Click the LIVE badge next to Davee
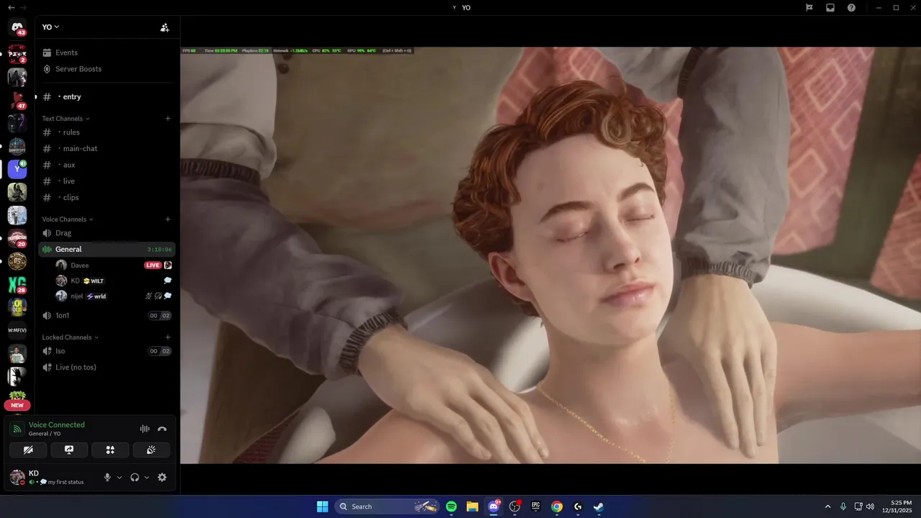 [153, 265]
